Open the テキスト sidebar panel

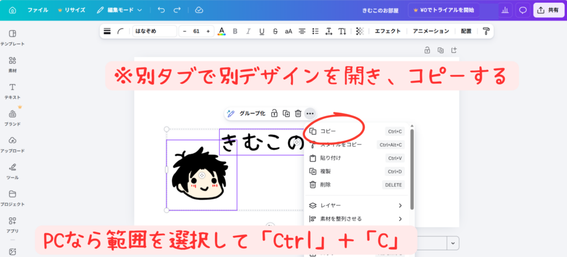12,91
